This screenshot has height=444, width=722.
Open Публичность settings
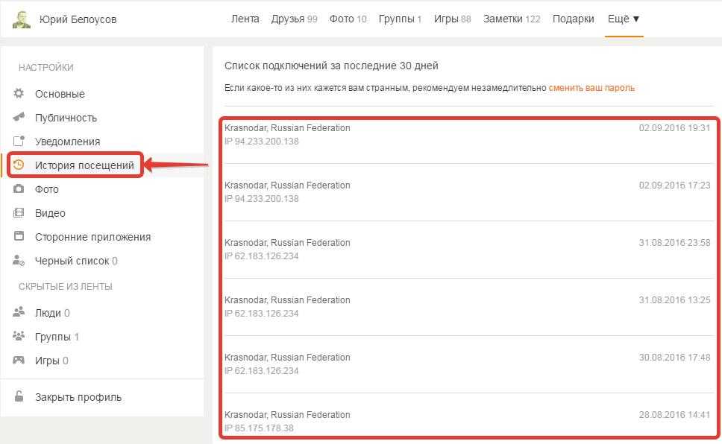tap(66, 118)
